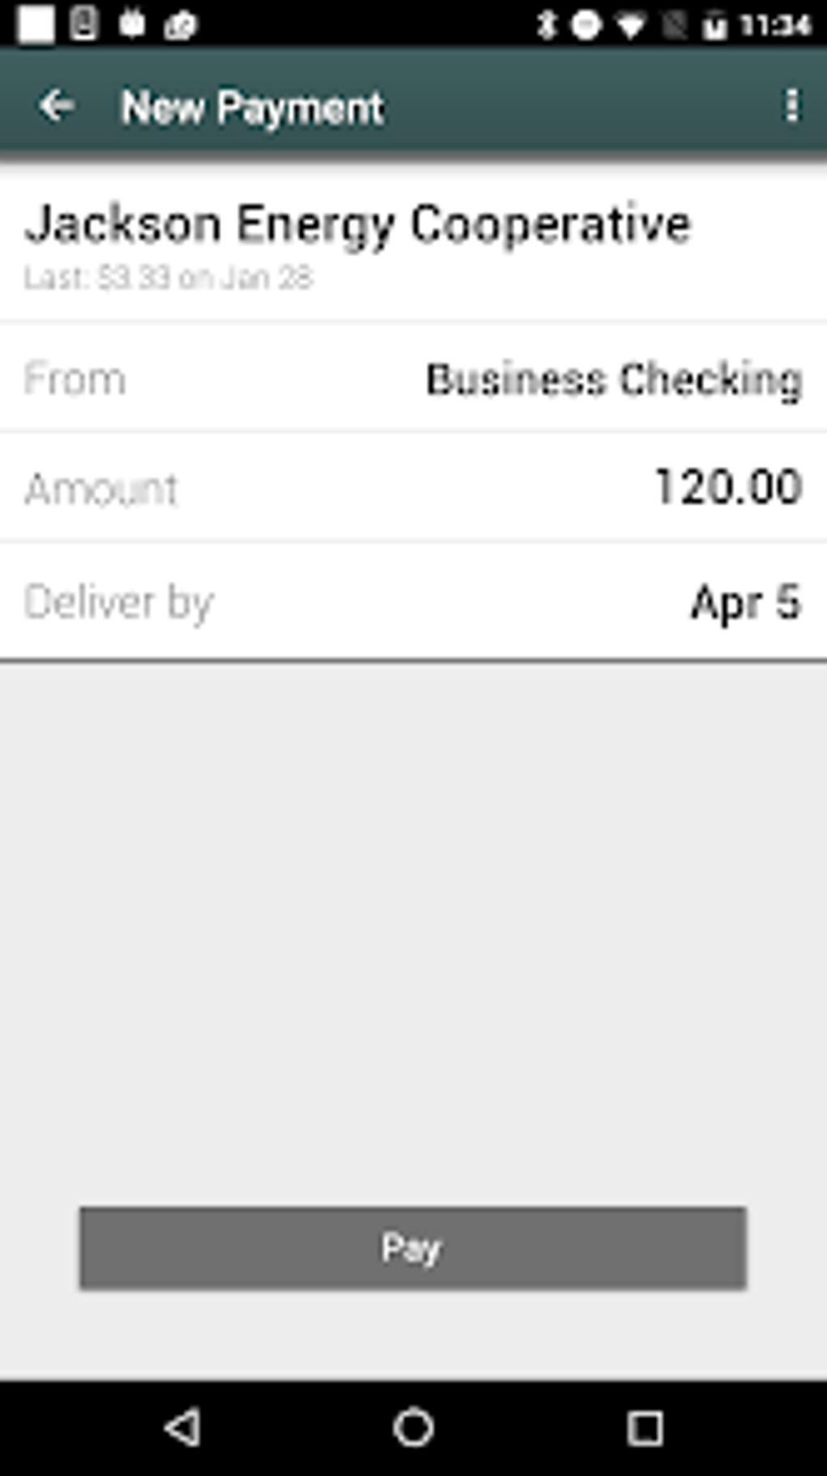Viewport: 827px width, 1476px height.
Task: Change the Business Checking source account
Action: tap(614, 379)
